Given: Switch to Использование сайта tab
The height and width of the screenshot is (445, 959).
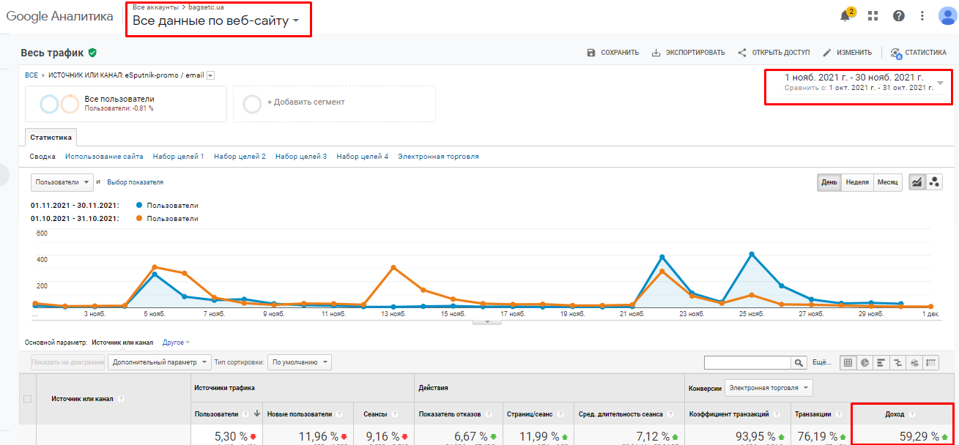Looking at the screenshot, I should pos(103,157).
